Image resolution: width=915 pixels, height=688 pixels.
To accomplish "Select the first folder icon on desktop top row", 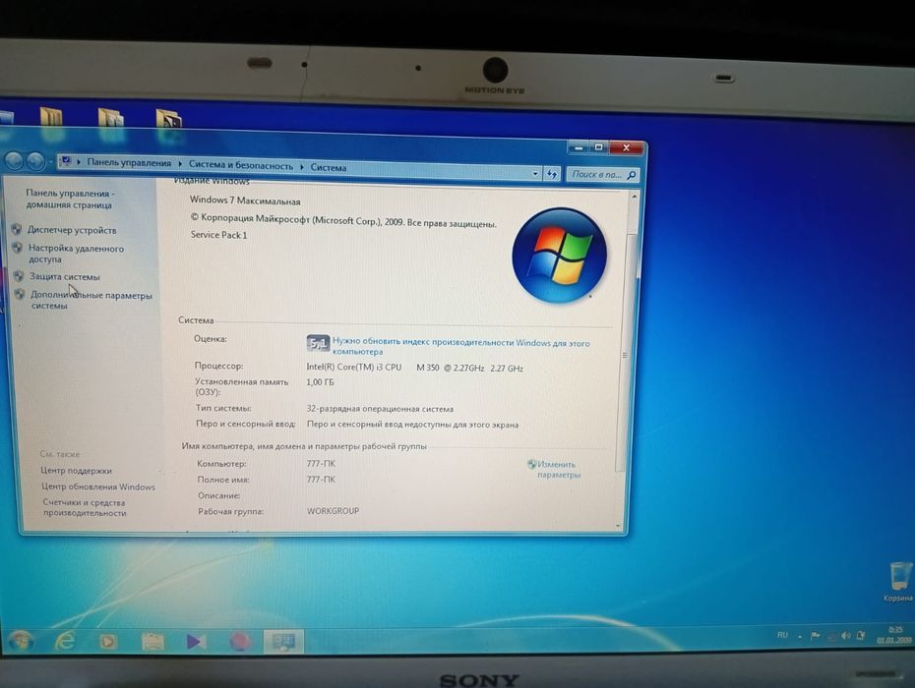I will click(x=51, y=117).
